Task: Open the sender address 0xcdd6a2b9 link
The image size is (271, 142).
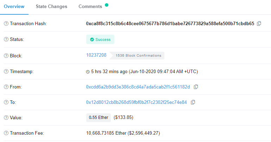Action: coord(138,87)
